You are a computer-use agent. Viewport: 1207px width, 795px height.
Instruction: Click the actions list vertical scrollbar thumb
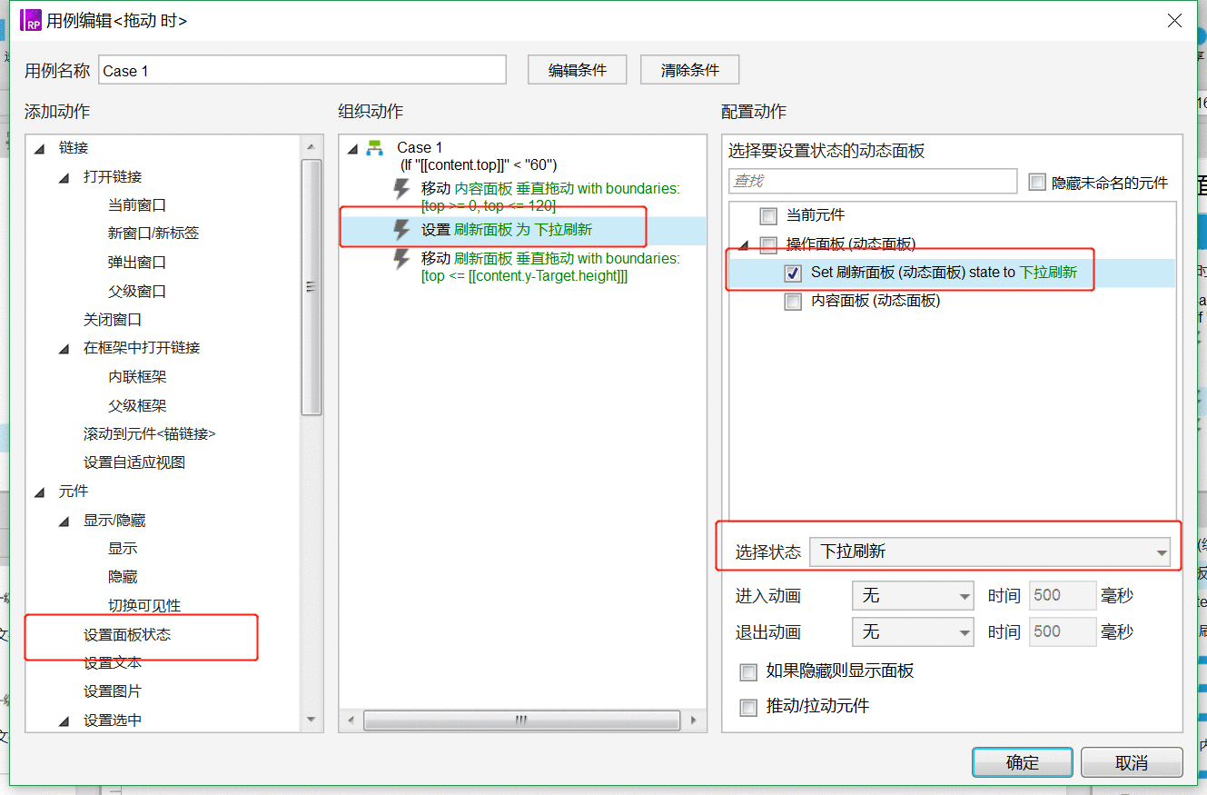pos(312,287)
